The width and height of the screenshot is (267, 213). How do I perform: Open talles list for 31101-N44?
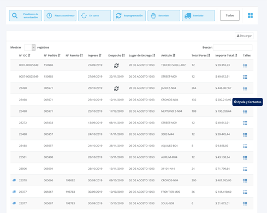(245, 169)
